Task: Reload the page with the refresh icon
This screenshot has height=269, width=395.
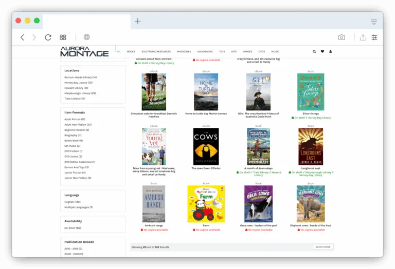Action: (x=48, y=37)
